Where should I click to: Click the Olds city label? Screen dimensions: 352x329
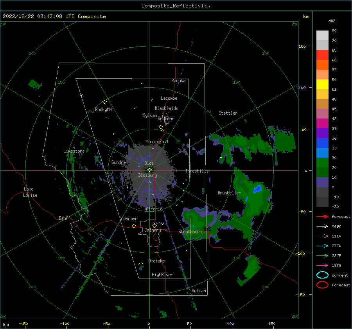coord(149,163)
